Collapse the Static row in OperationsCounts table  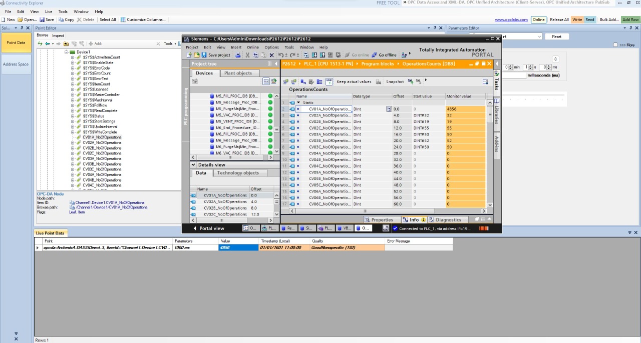299,102
